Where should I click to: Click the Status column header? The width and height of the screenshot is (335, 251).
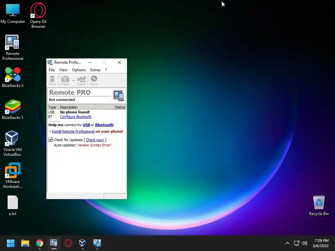click(x=120, y=107)
